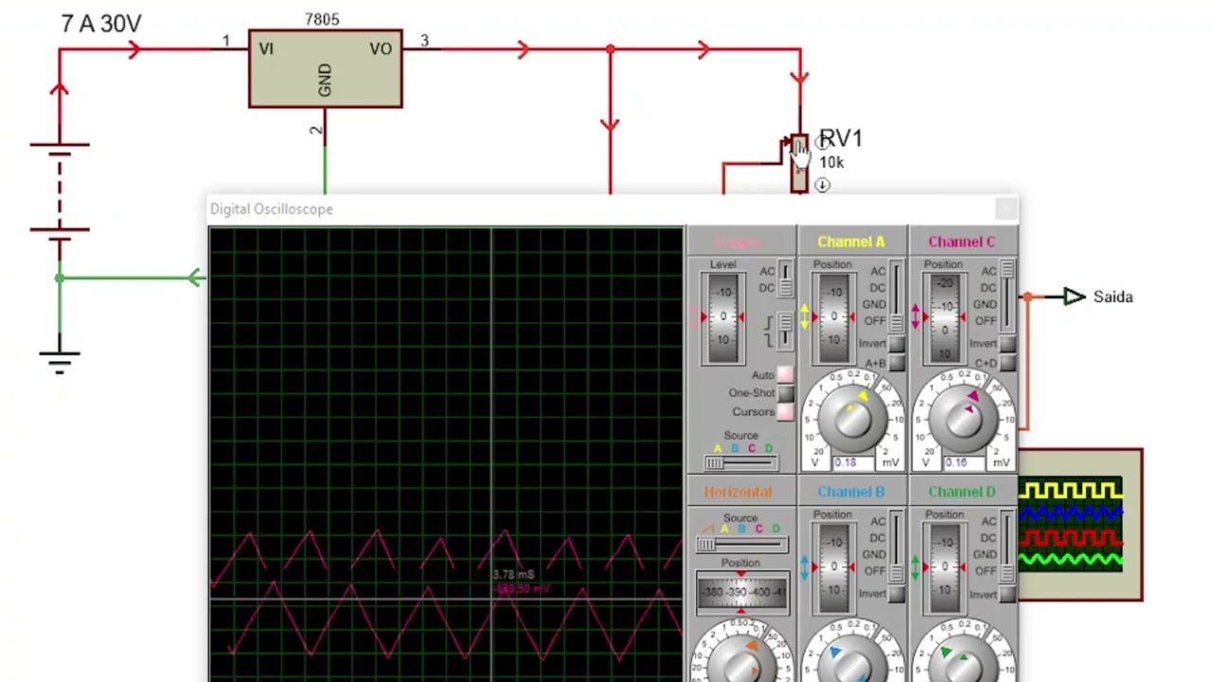Click Channel D coupling mode slider
1212x682 pixels.
pos(1007,547)
